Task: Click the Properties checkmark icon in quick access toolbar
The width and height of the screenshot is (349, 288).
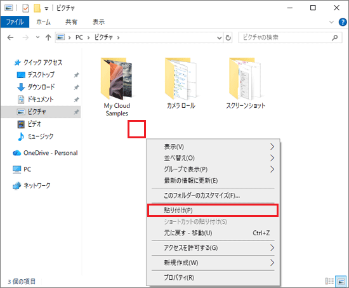Action: click(26, 8)
